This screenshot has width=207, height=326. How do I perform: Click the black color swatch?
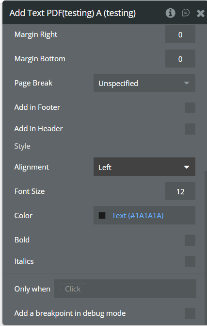[102, 215]
